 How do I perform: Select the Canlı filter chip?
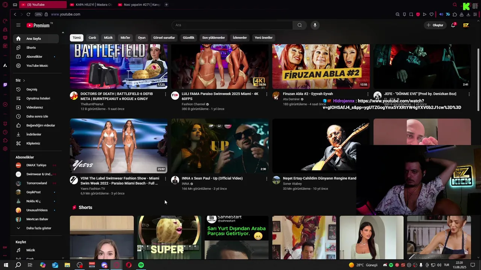click(x=92, y=37)
